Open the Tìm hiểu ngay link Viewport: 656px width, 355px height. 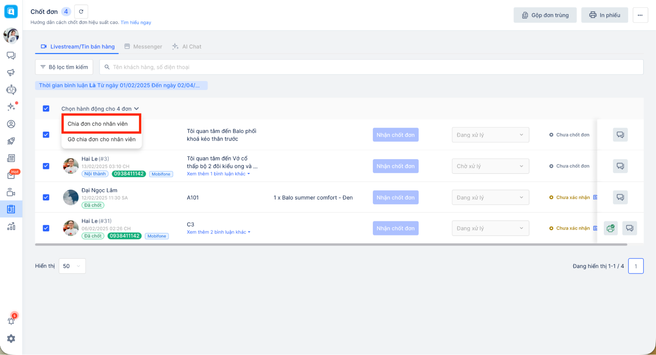136,22
